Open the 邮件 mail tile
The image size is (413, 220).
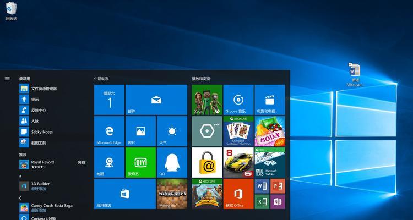pyautogui.click(x=156, y=100)
